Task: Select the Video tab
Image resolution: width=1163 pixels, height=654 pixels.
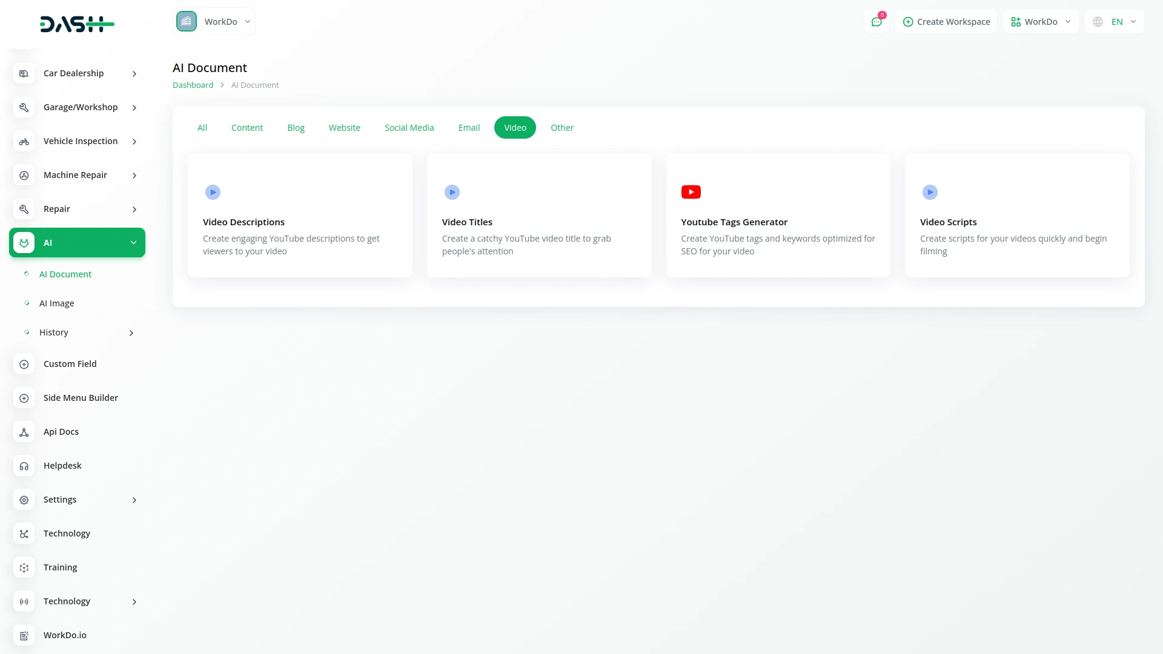Action: pyautogui.click(x=515, y=128)
